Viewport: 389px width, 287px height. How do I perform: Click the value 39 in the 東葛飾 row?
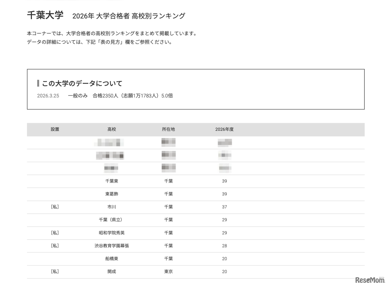click(224, 194)
